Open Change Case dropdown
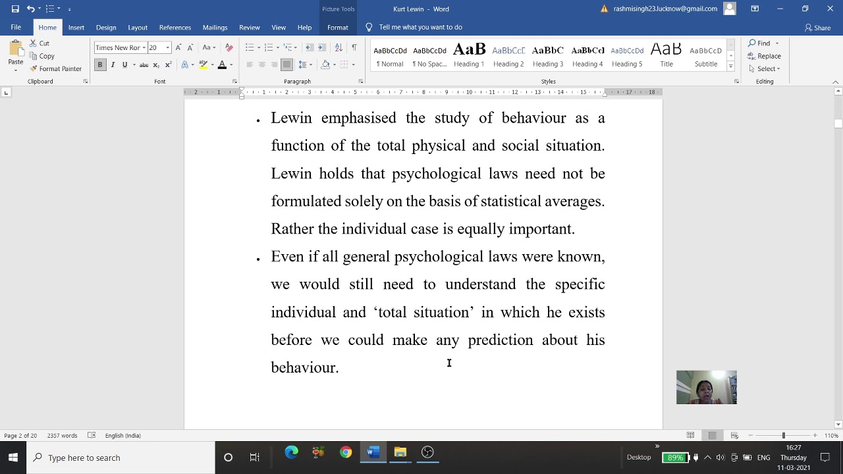 208,47
